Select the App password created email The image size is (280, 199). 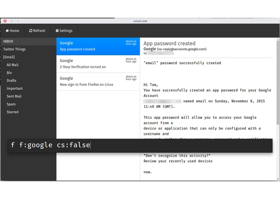click(x=98, y=46)
